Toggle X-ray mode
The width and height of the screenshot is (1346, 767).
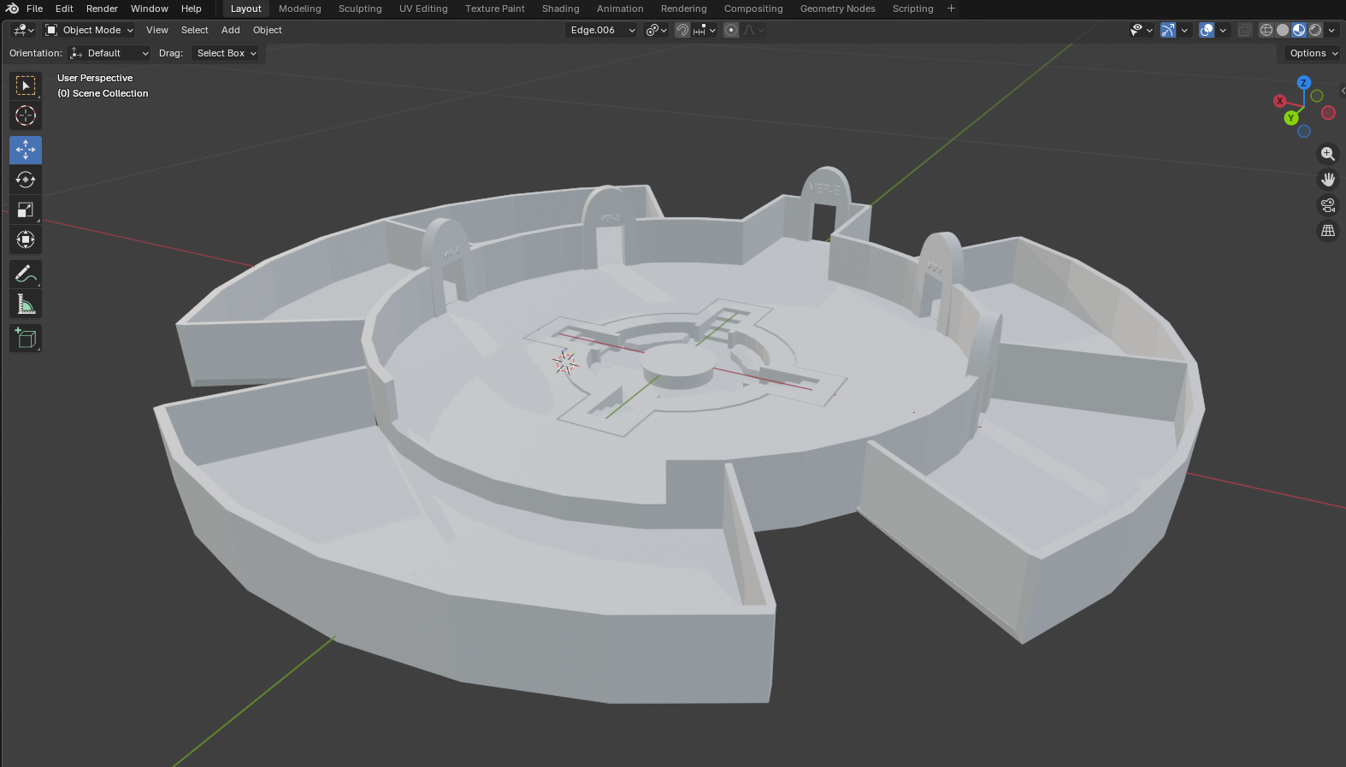coord(1245,30)
